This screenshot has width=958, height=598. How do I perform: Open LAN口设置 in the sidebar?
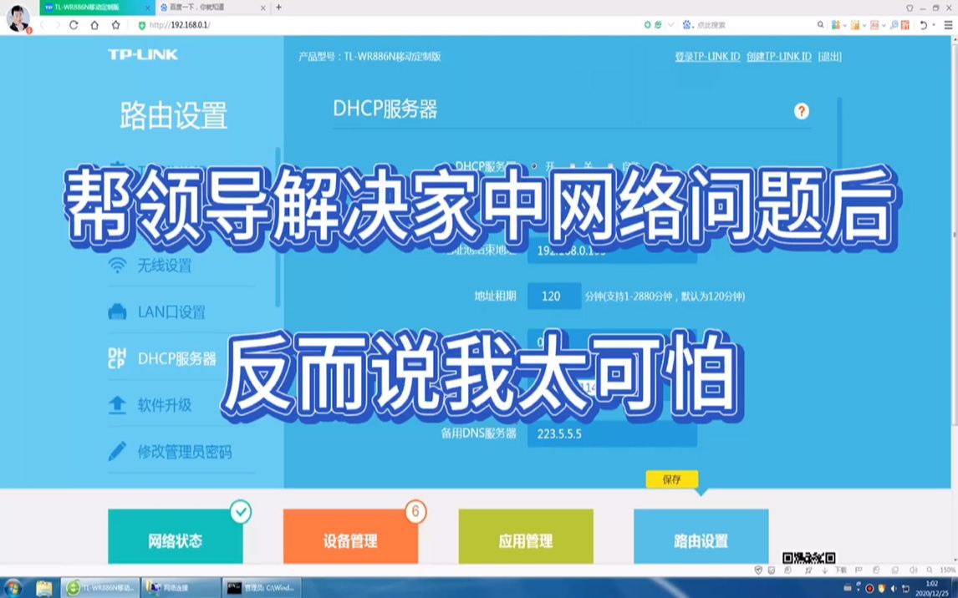coord(171,312)
